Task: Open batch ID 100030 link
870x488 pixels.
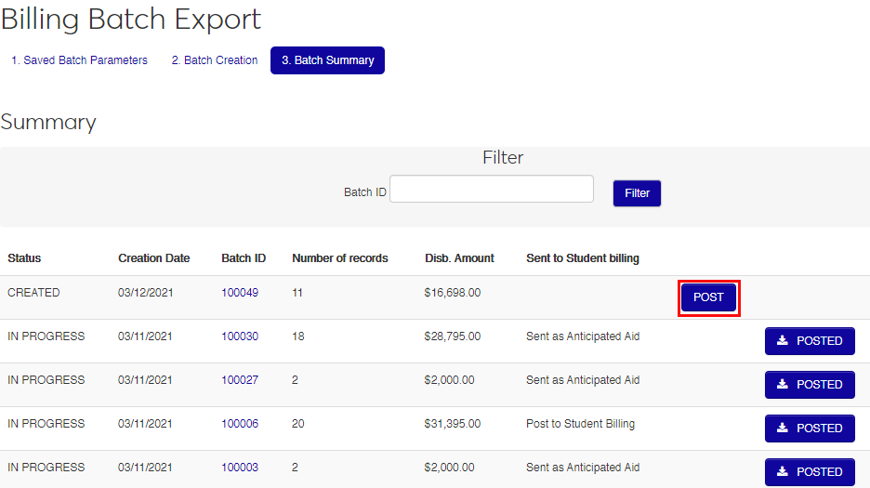Action: point(240,336)
